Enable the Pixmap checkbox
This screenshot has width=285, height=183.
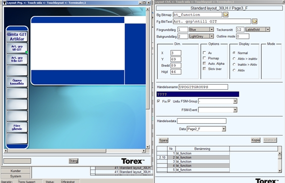204,58
